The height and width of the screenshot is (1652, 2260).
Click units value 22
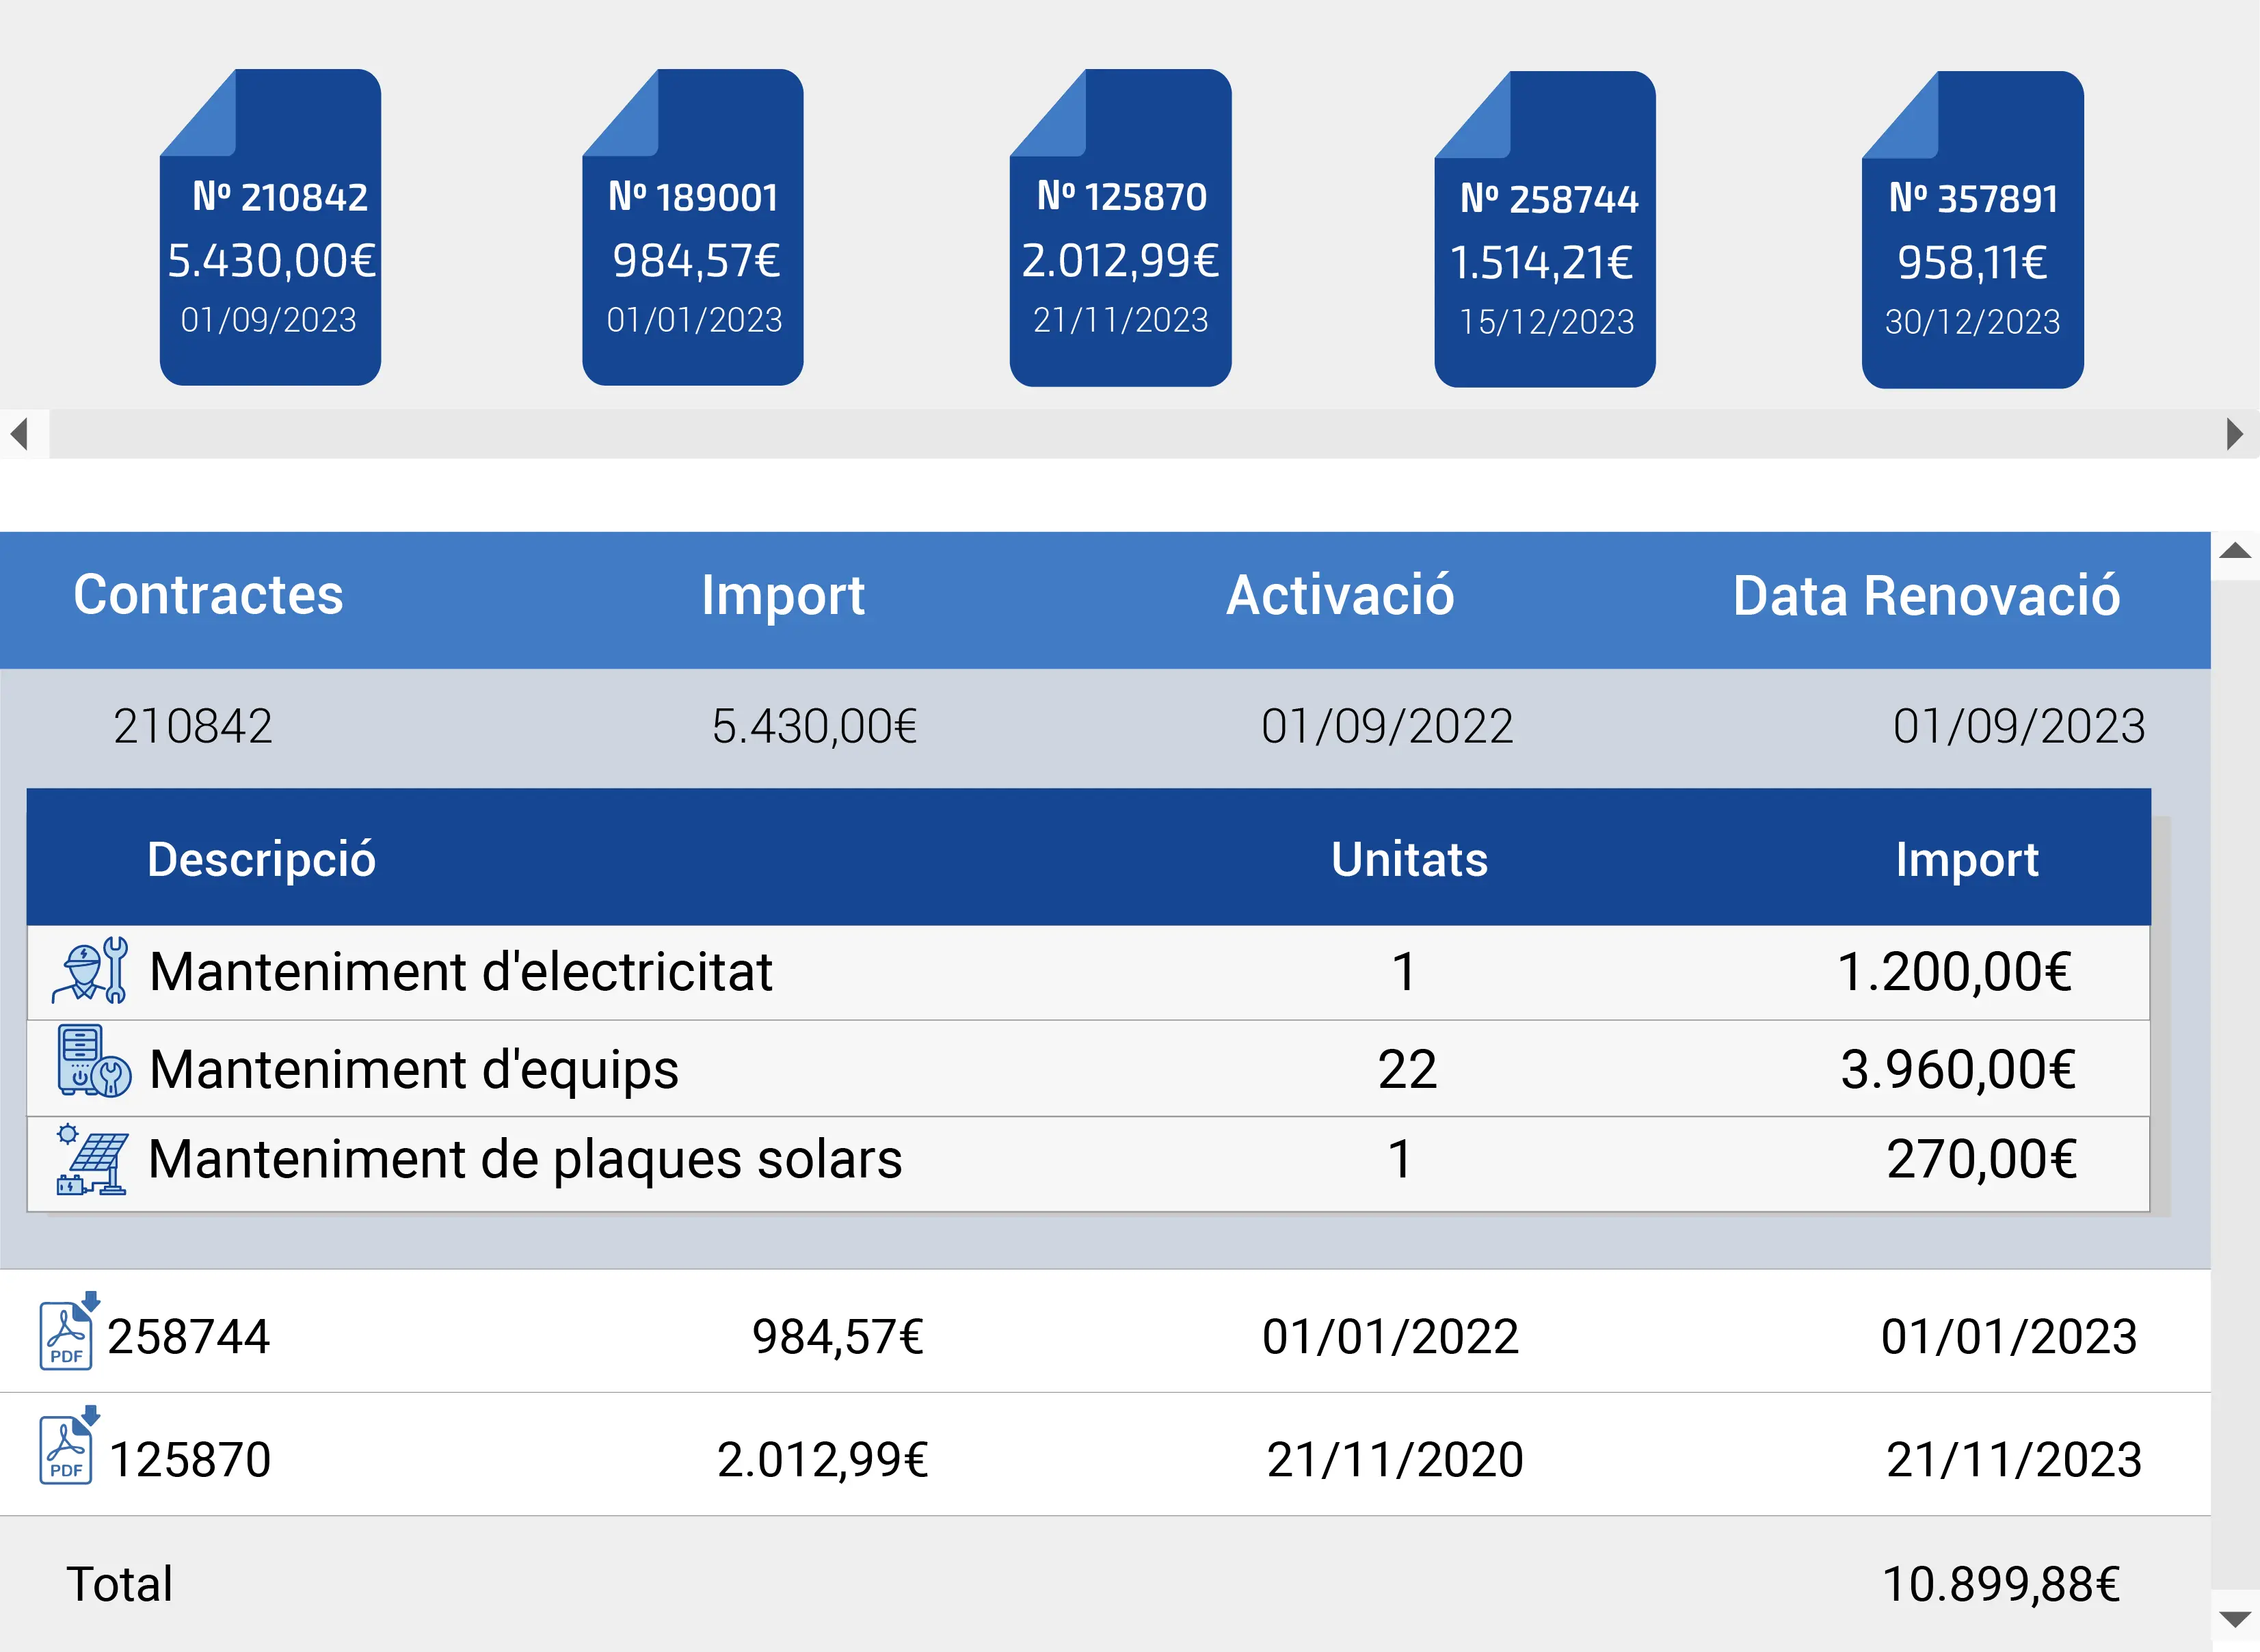pyautogui.click(x=1408, y=1070)
